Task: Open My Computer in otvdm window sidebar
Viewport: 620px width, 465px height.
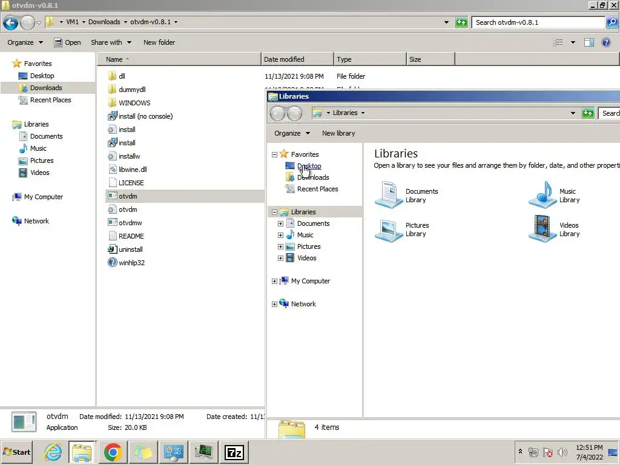Action: (x=38, y=197)
